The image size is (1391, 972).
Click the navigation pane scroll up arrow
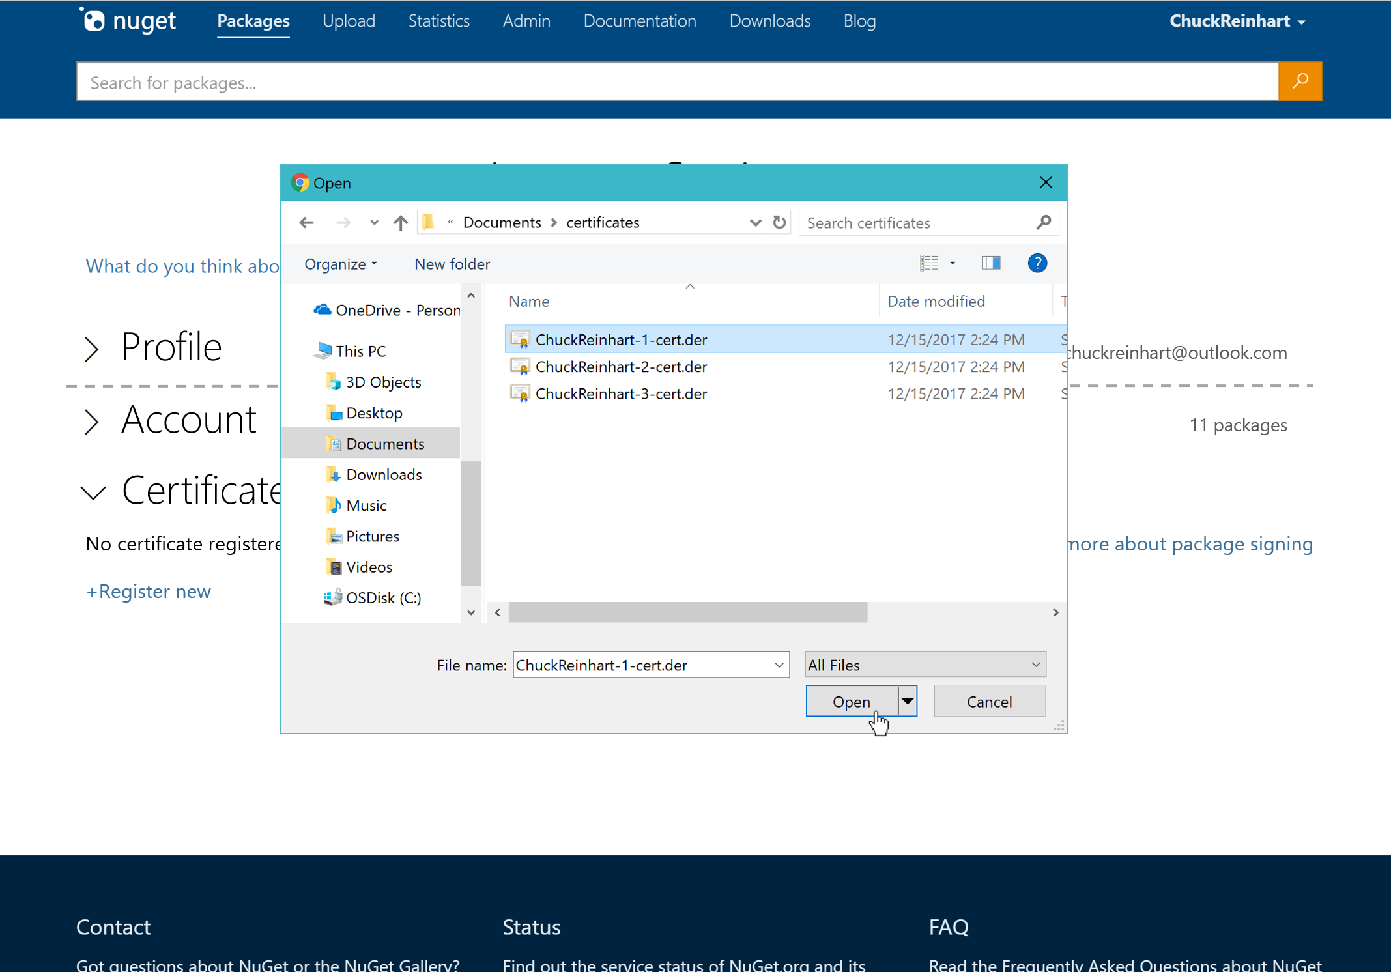point(471,296)
